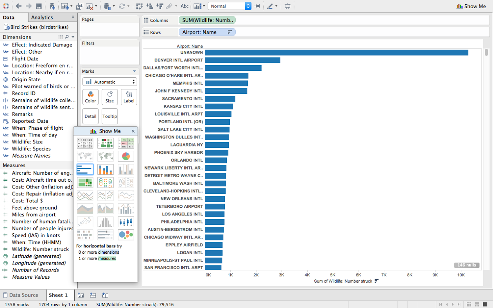The height and width of the screenshot is (308, 493).
Task: Click the Size marks button
Action: (x=109, y=97)
